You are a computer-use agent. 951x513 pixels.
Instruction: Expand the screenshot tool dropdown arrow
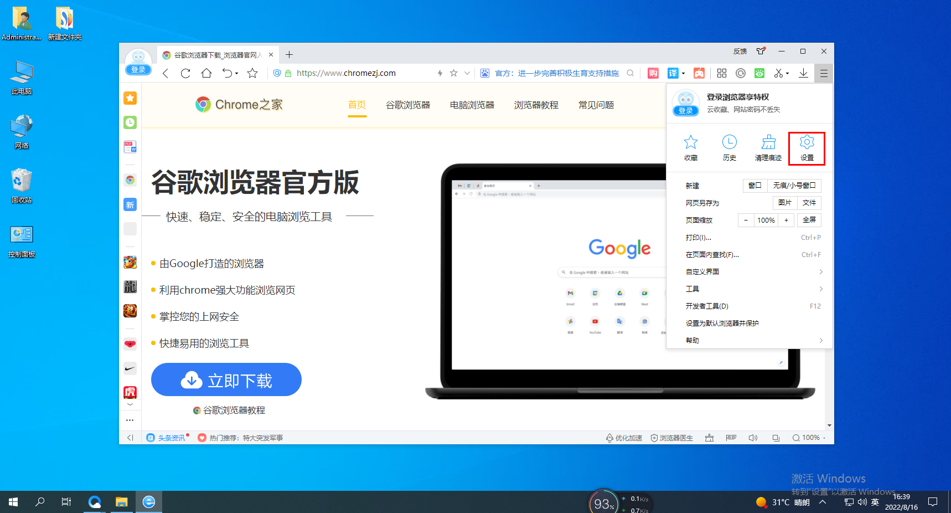coord(787,73)
